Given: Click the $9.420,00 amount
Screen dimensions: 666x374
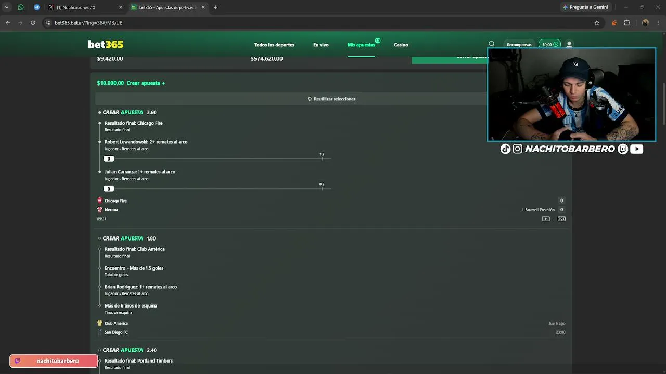Looking at the screenshot, I should click(110, 59).
